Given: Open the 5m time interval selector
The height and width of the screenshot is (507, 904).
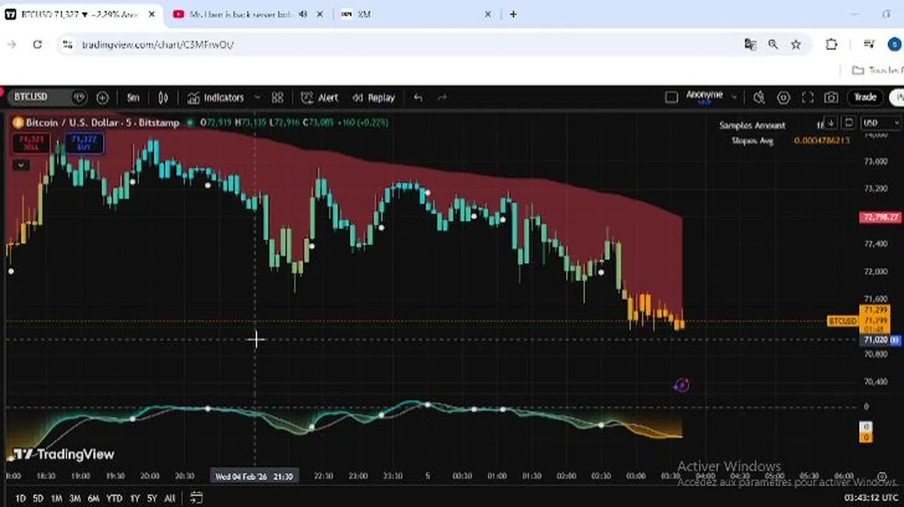Looking at the screenshot, I should (133, 98).
